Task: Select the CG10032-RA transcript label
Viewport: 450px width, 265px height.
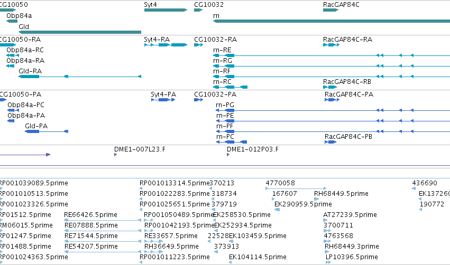Action: [x=216, y=40]
